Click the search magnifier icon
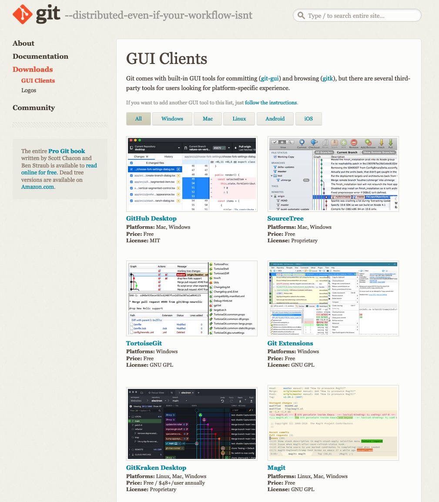Screen dimensions: 439x502 (x=301, y=15)
